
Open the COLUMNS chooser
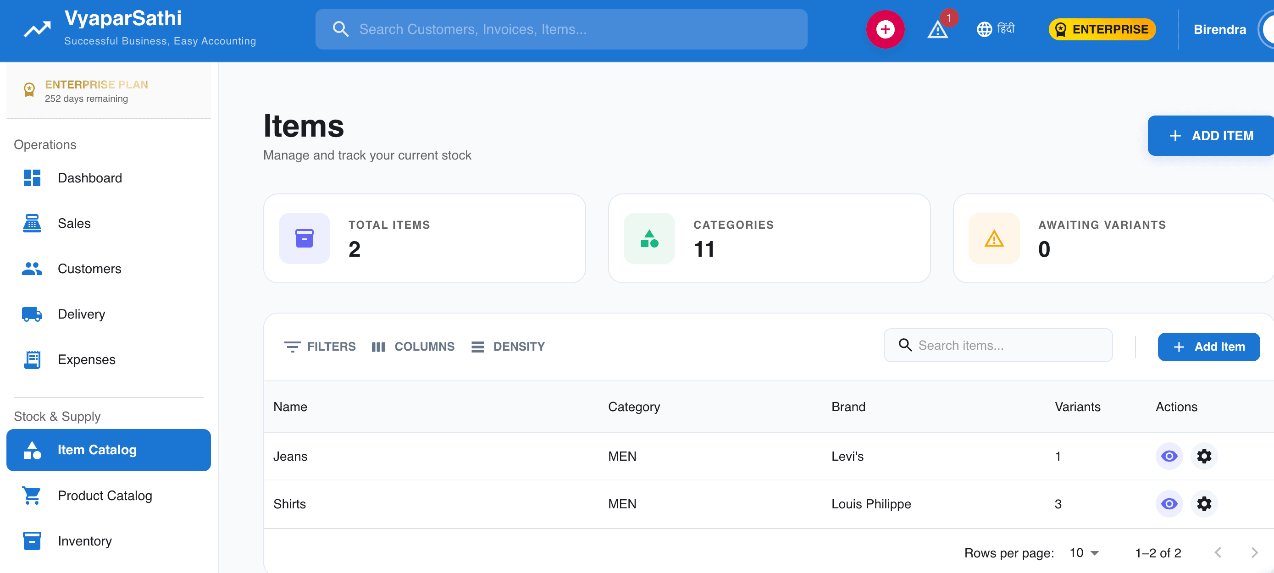tap(412, 347)
